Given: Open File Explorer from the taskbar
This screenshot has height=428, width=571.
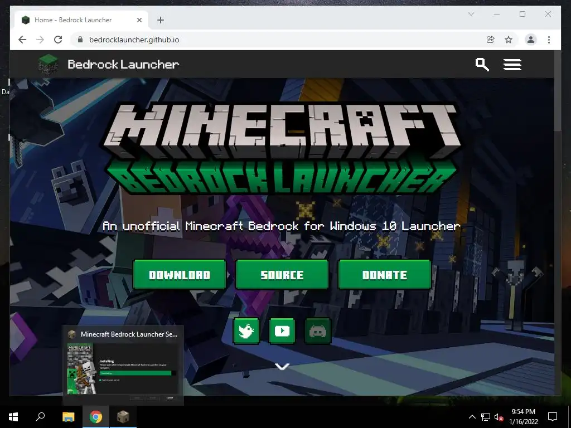Looking at the screenshot, I should pyautogui.click(x=68, y=417).
